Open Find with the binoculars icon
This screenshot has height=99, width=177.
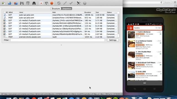pyautogui.click(x=34, y=3)
